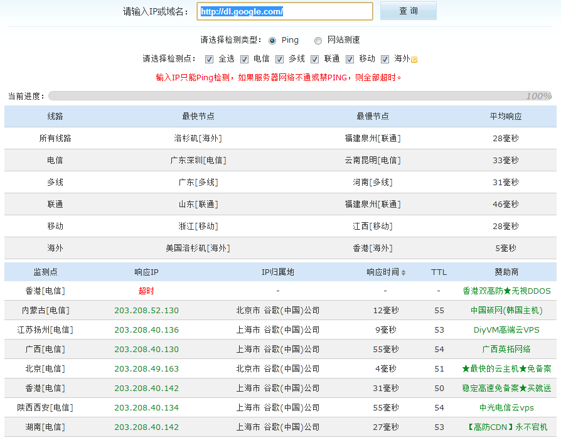Click the 查询 button
The width and height of the screenshot is (561, 440).
[408, 11]
